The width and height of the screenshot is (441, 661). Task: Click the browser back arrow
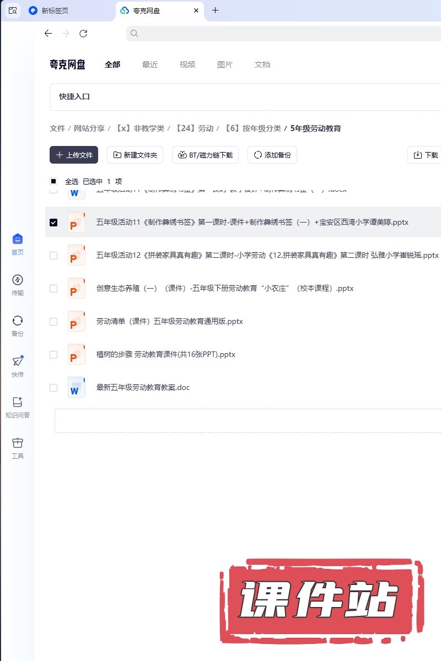pyautogui.click(x=48, y=34)
